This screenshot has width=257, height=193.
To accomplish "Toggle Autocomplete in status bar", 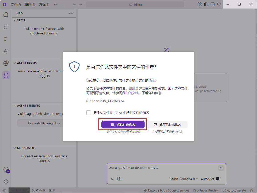I will click(x=234, y=190).
